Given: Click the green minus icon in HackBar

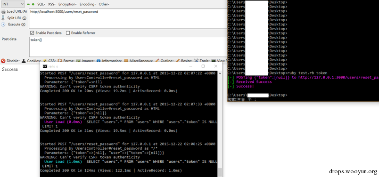Looking at the screenshot, I should (28, 4).
